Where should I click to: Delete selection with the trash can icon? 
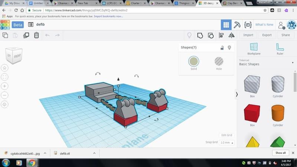coord(36,35)
